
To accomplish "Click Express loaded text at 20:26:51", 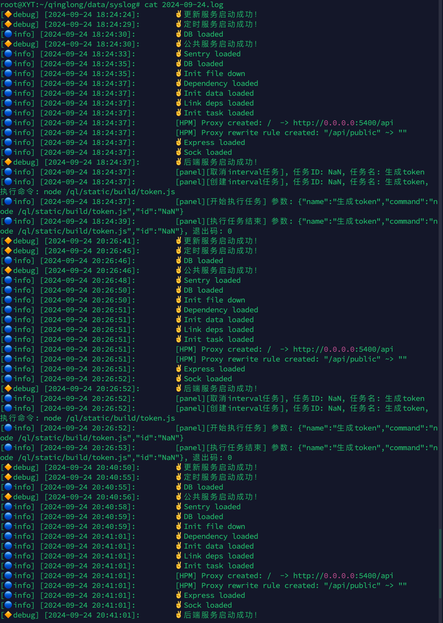I will (x=214, y=369).
